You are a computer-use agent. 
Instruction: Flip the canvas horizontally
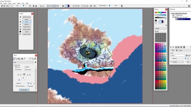pyautogui.click(x=33, y=6)
